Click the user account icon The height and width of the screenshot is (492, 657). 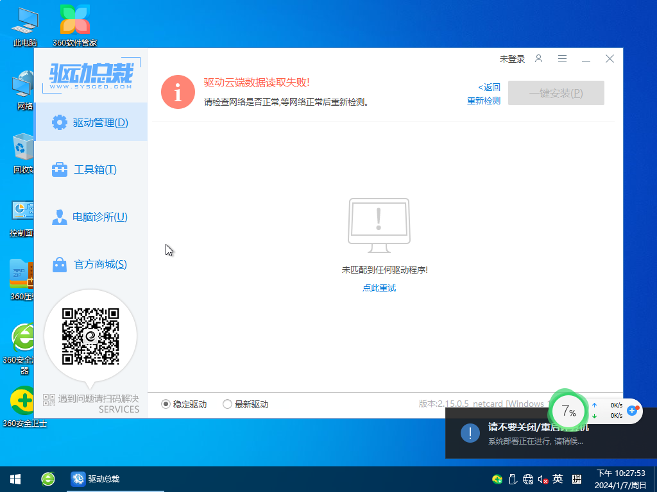point(538,58)
